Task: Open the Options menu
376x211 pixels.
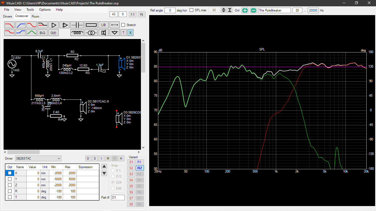Action: point(45,9)
